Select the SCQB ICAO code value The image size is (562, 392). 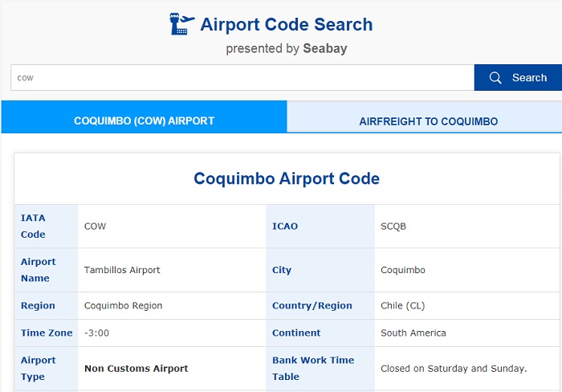[x=393, y=227]
